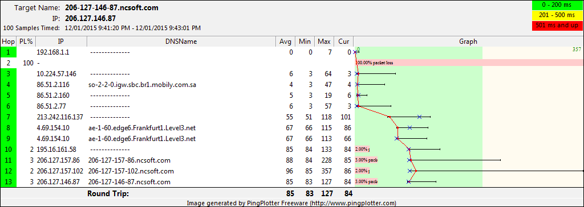Click IP address 195.16.161.58
The height and width of the screenshot is (207, 584).
pyautogui.click(x=56, y=150)
